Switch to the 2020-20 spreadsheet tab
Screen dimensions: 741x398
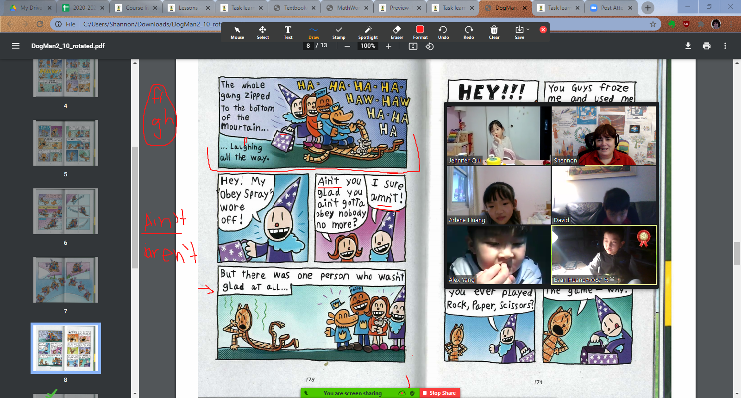click(83, 7)
